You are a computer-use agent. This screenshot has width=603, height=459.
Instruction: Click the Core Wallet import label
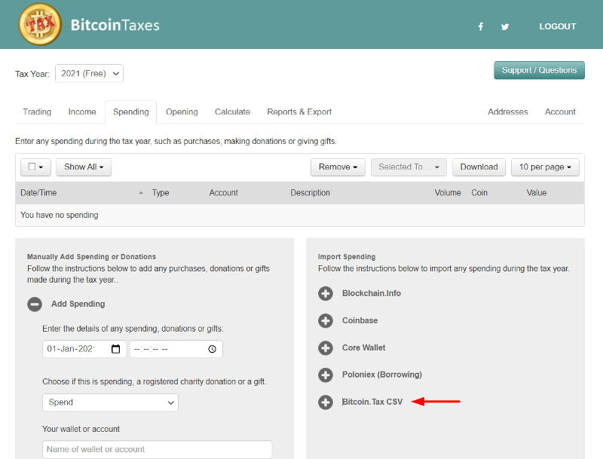(x=364, y=347)
